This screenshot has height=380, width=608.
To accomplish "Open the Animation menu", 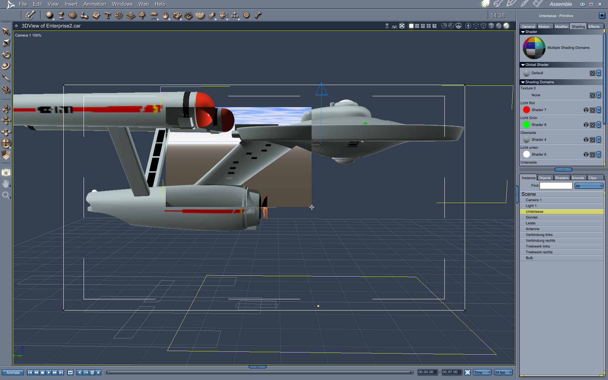I will [95, 4].
